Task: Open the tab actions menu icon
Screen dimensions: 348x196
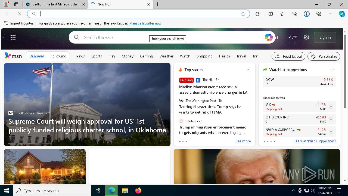Action: [x=16, y=4]
